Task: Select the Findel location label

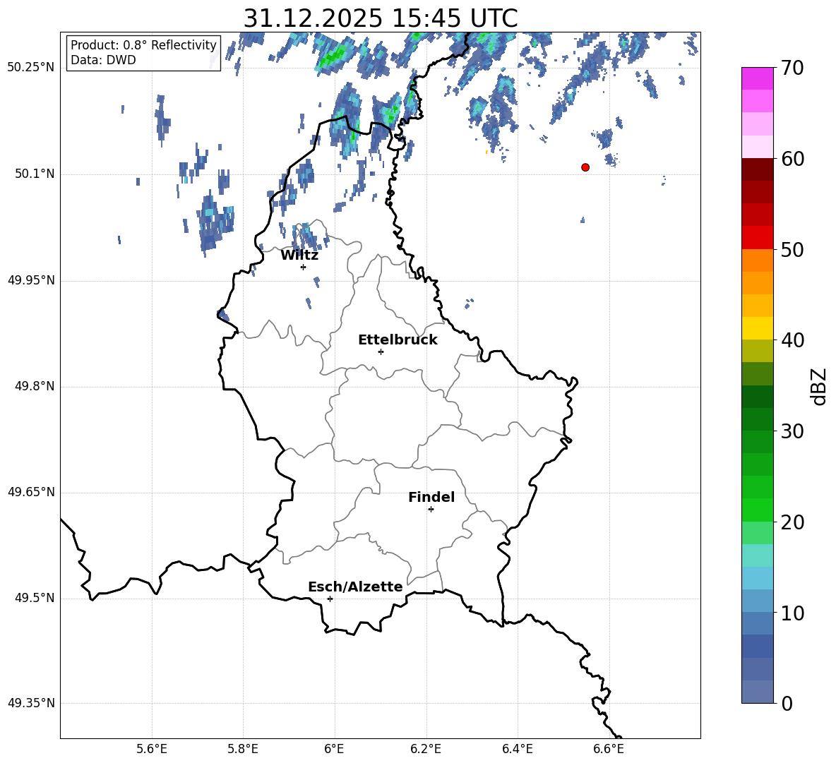Action: pyautogui.click(x=431, y=498)
